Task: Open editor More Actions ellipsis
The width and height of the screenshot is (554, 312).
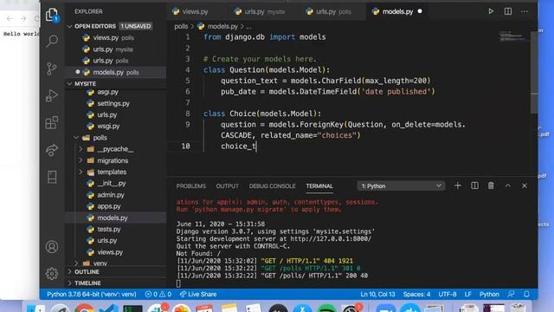Action: [525, 11]
